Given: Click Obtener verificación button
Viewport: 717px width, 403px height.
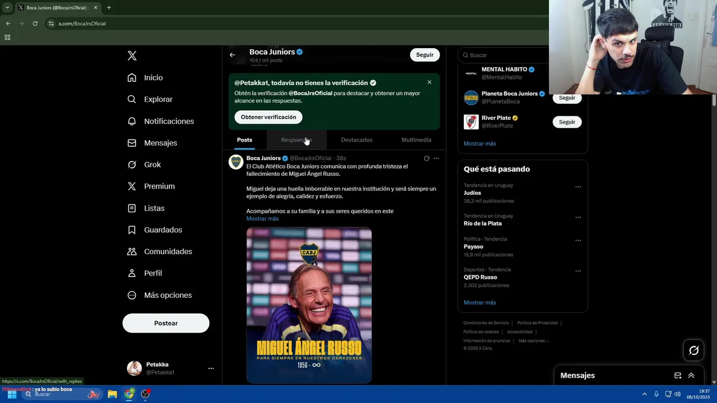Looking at the screenshot, I should [268, 117].
